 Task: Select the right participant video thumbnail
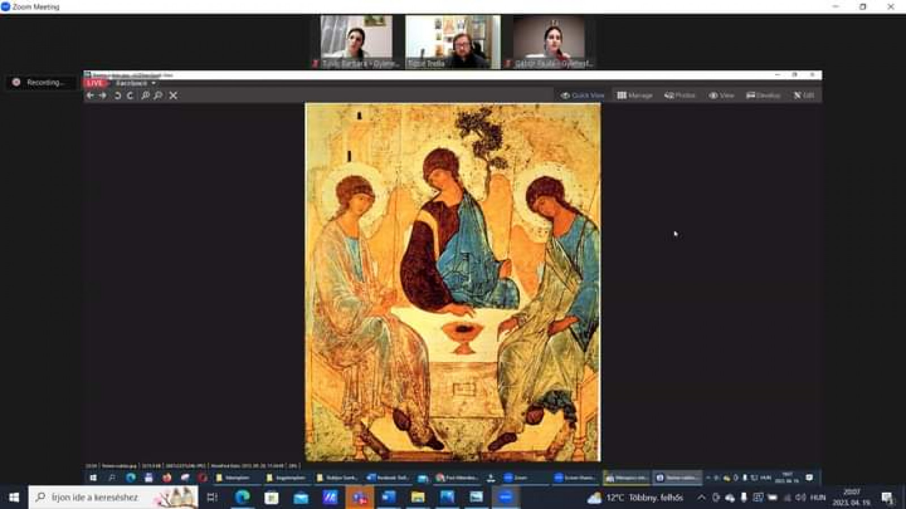pyautogui.click(x=549, y=42)
